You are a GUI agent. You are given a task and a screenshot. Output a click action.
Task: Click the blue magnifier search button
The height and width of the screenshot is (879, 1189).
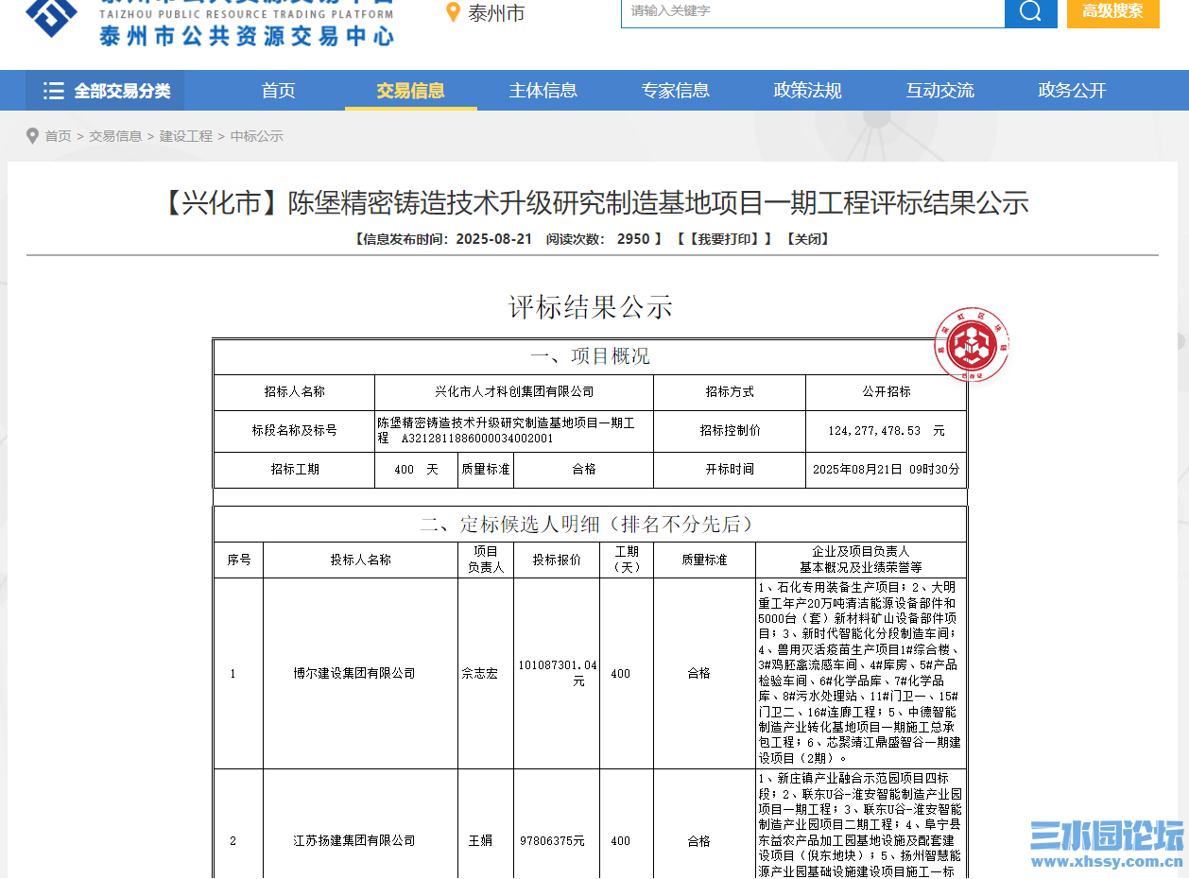pyautogui.click(x=1030, y=11)
